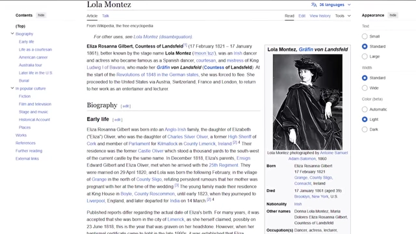The width and height of the screenshot is (416, 234).
Task: Switch to the Talk tab
Action: [105, 16]
